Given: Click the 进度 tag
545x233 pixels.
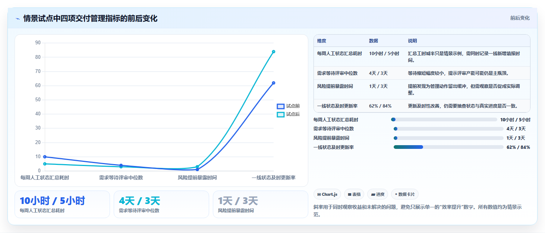Looking at the screenshot, I should point(378,194).
